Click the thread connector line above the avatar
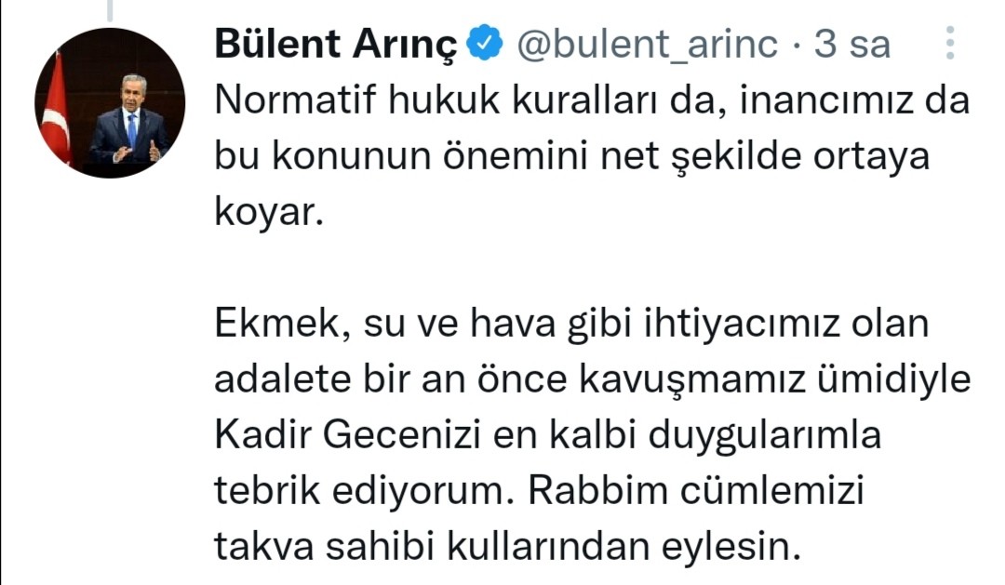Viewport: 1005px width, 585px height. click(x=110, y=9)
